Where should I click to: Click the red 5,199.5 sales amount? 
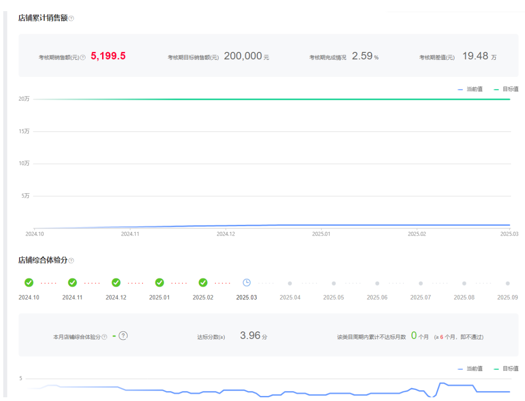tap(108, 56)
